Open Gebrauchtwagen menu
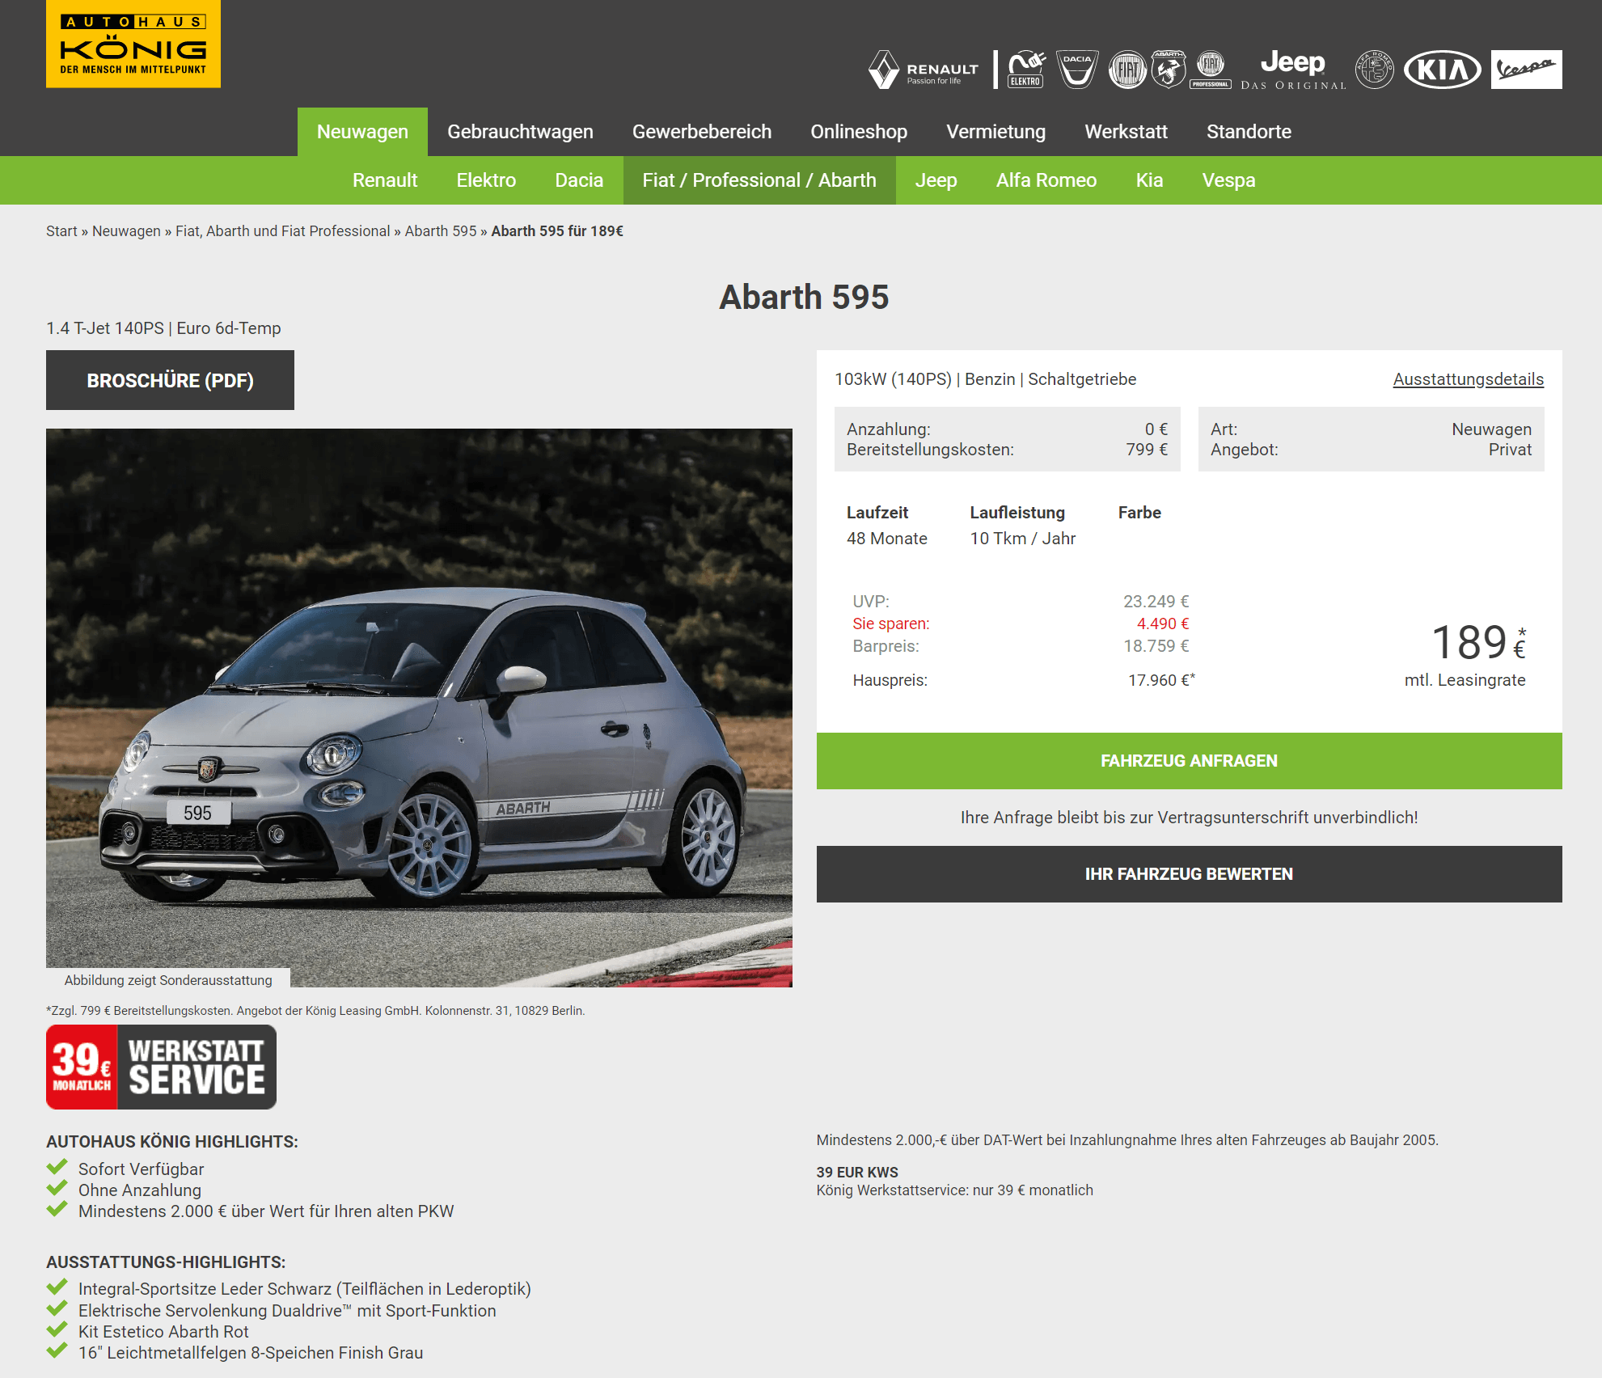The height and width of the screenshot is (1378, 1602). [520, 132]
